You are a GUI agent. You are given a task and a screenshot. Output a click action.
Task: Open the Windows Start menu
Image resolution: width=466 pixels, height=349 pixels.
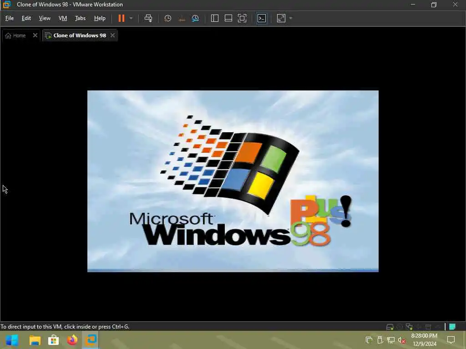click(x=12, y=340)
